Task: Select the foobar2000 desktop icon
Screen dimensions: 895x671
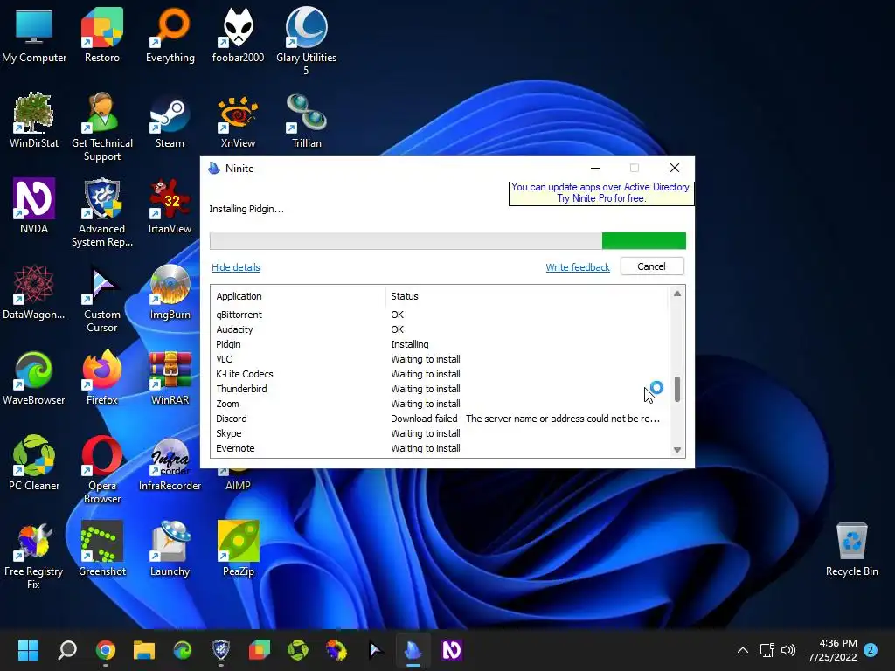Action: point(238,35)
